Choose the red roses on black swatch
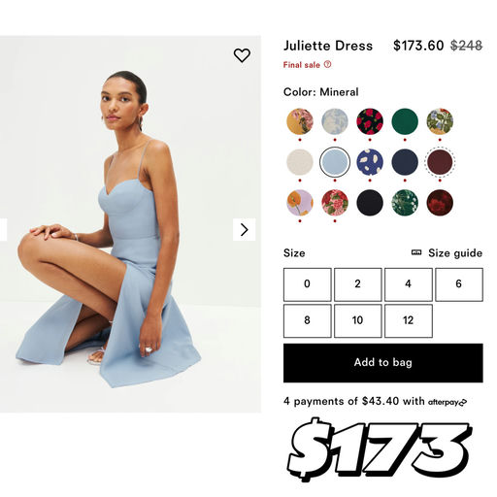Screen dimensions: 497x497 point(370,121)
